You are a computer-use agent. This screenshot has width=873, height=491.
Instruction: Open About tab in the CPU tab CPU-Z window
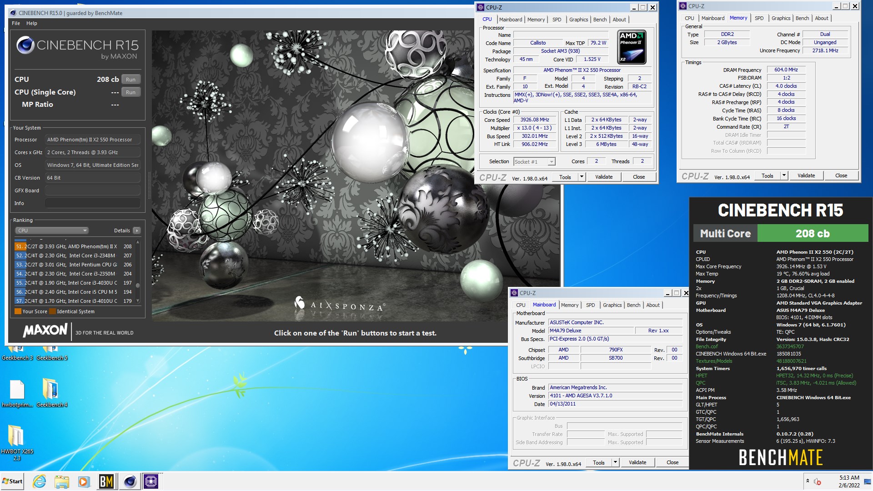coord(619,20)
